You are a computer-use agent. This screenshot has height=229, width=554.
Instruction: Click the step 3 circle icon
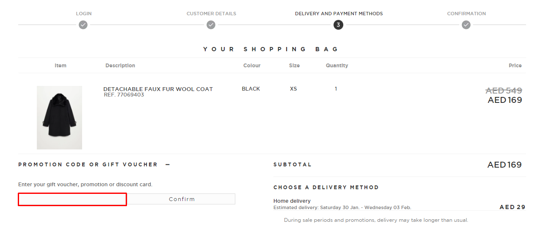tap(338, 25)
